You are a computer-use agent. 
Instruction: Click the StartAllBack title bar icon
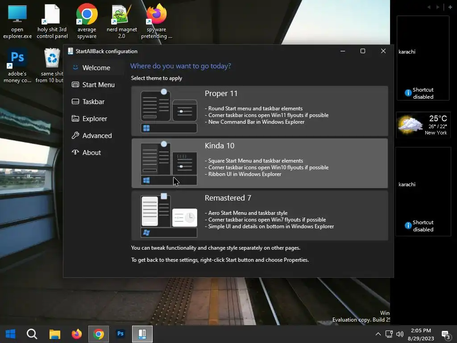(70, 51)
